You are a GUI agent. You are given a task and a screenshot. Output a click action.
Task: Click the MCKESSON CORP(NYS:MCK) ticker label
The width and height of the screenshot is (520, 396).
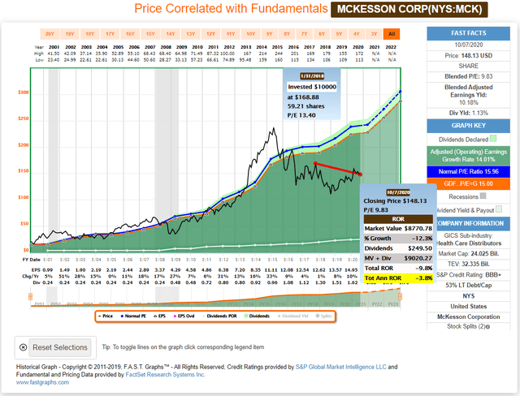[x=409, y=9]
